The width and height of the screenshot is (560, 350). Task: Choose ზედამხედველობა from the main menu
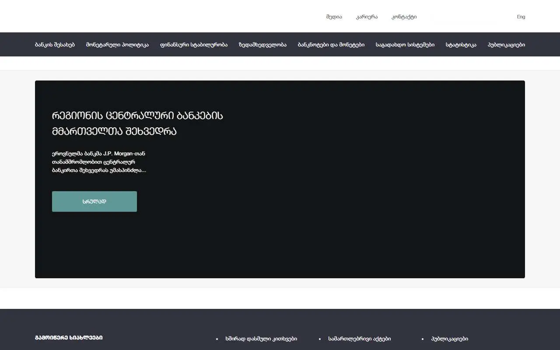(x=262, y=45)
